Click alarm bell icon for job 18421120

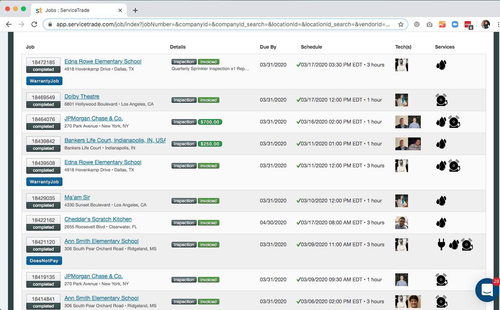(x=467, y=244)
